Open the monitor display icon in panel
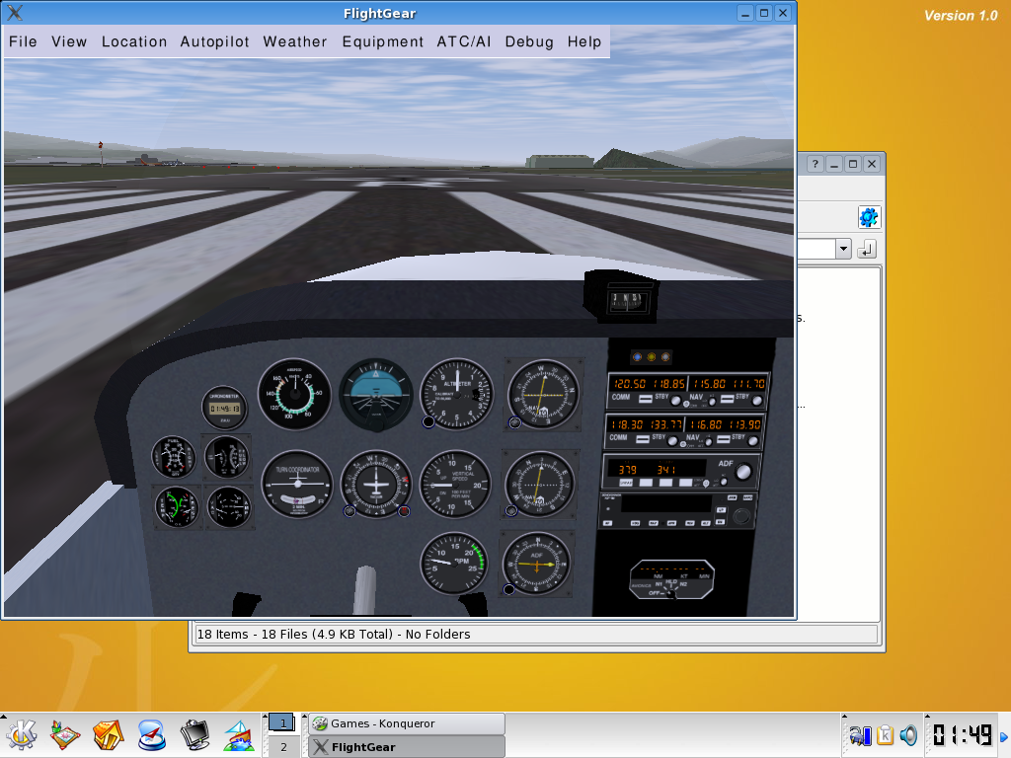Image resolution: width=1011 pixels, height=758 pixels. tap(195, 734)
